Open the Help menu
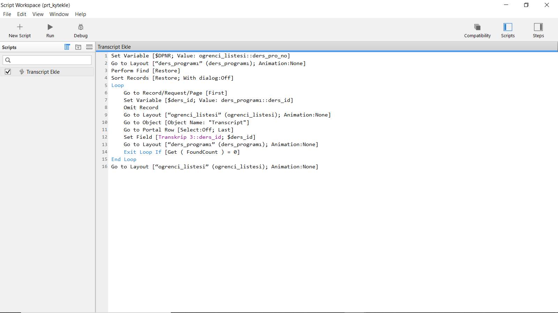This screenshot has height=313, width=558. tap(80, 14)
